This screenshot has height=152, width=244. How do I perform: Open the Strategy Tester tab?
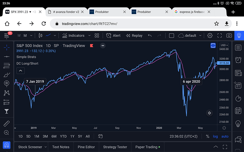click(x=115, y=147)
